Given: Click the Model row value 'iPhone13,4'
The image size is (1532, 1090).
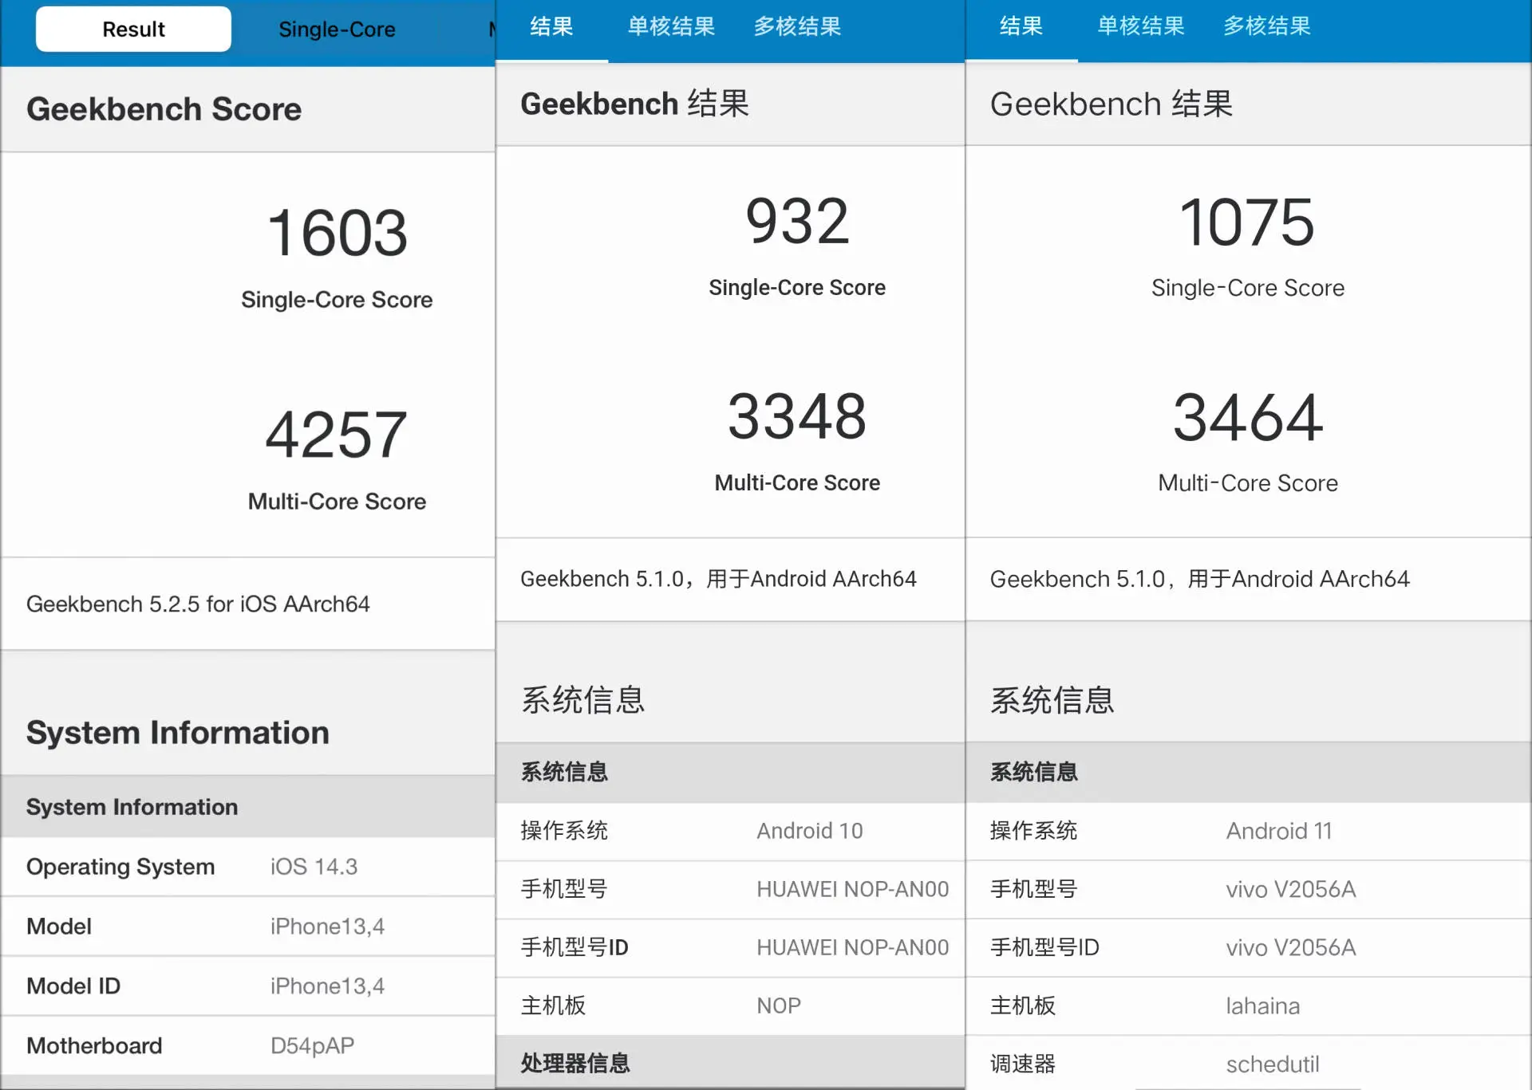Looking at the screenshot, I should (x=327, y=927).
